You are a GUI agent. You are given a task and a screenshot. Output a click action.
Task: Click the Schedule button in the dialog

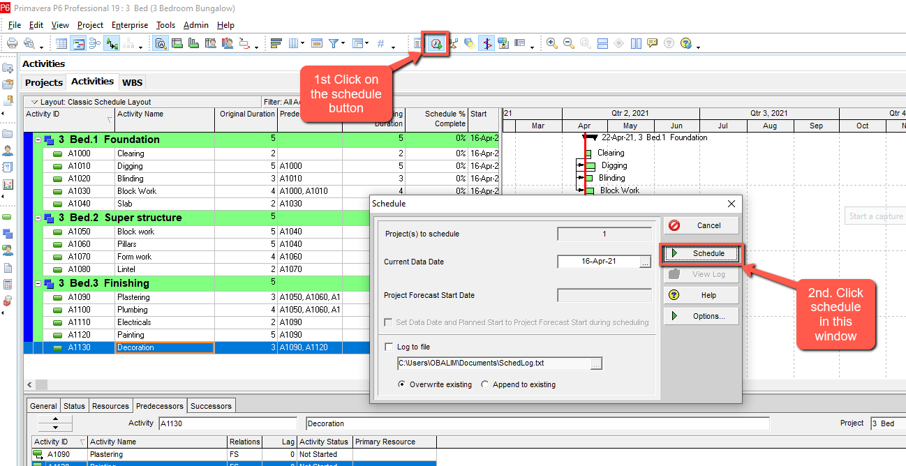[701, 253]
